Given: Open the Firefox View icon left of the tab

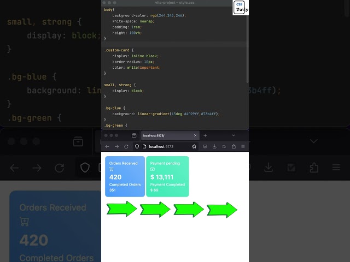Looking at the screenshot, I should click(x=134, y=135).
